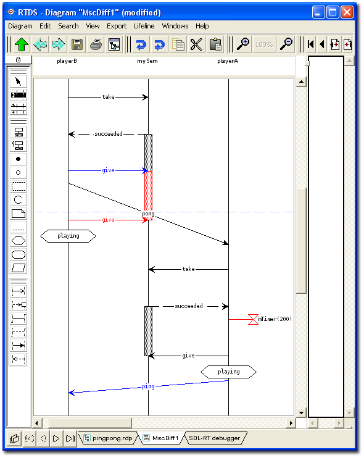The height and width of the screenshot is (463, 364).
Task: Click the play step button at bottom
Action: pyautogui.click(x=56, y=438)
